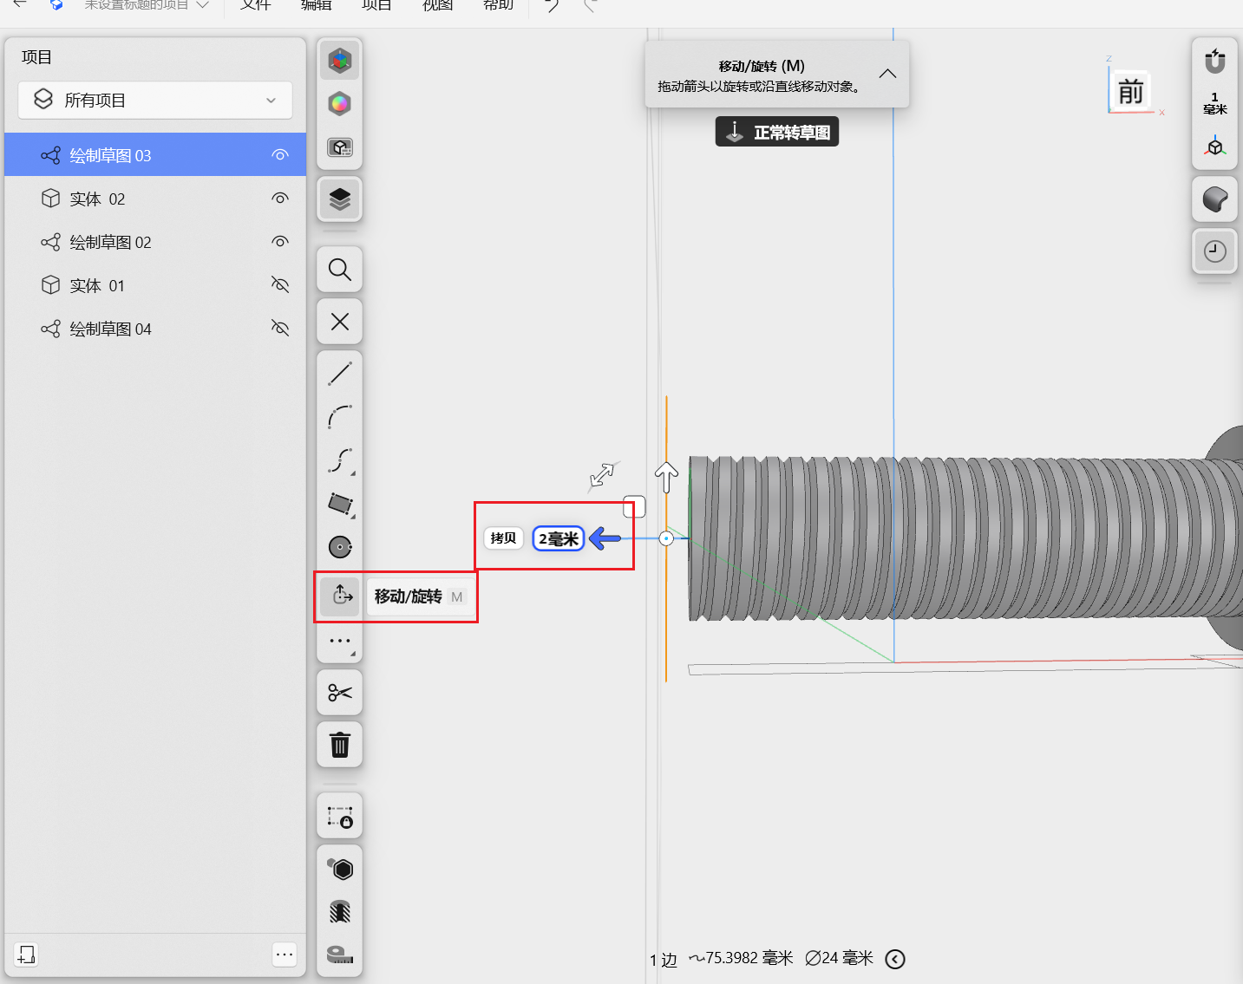Open the constraints lock selection tool
The width and height of the screenshot is (1243, 984).
340,817
